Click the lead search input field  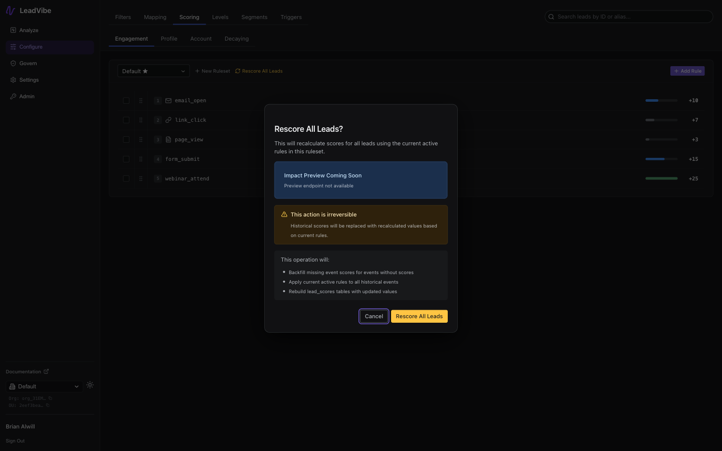629,16
